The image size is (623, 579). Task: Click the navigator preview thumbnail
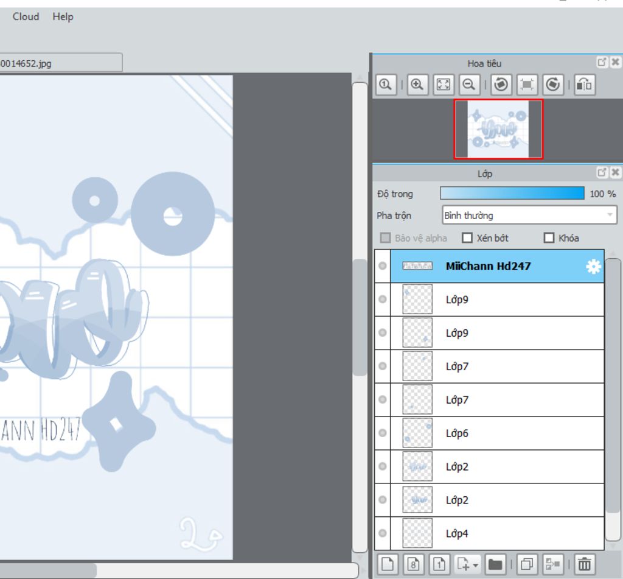498,129
